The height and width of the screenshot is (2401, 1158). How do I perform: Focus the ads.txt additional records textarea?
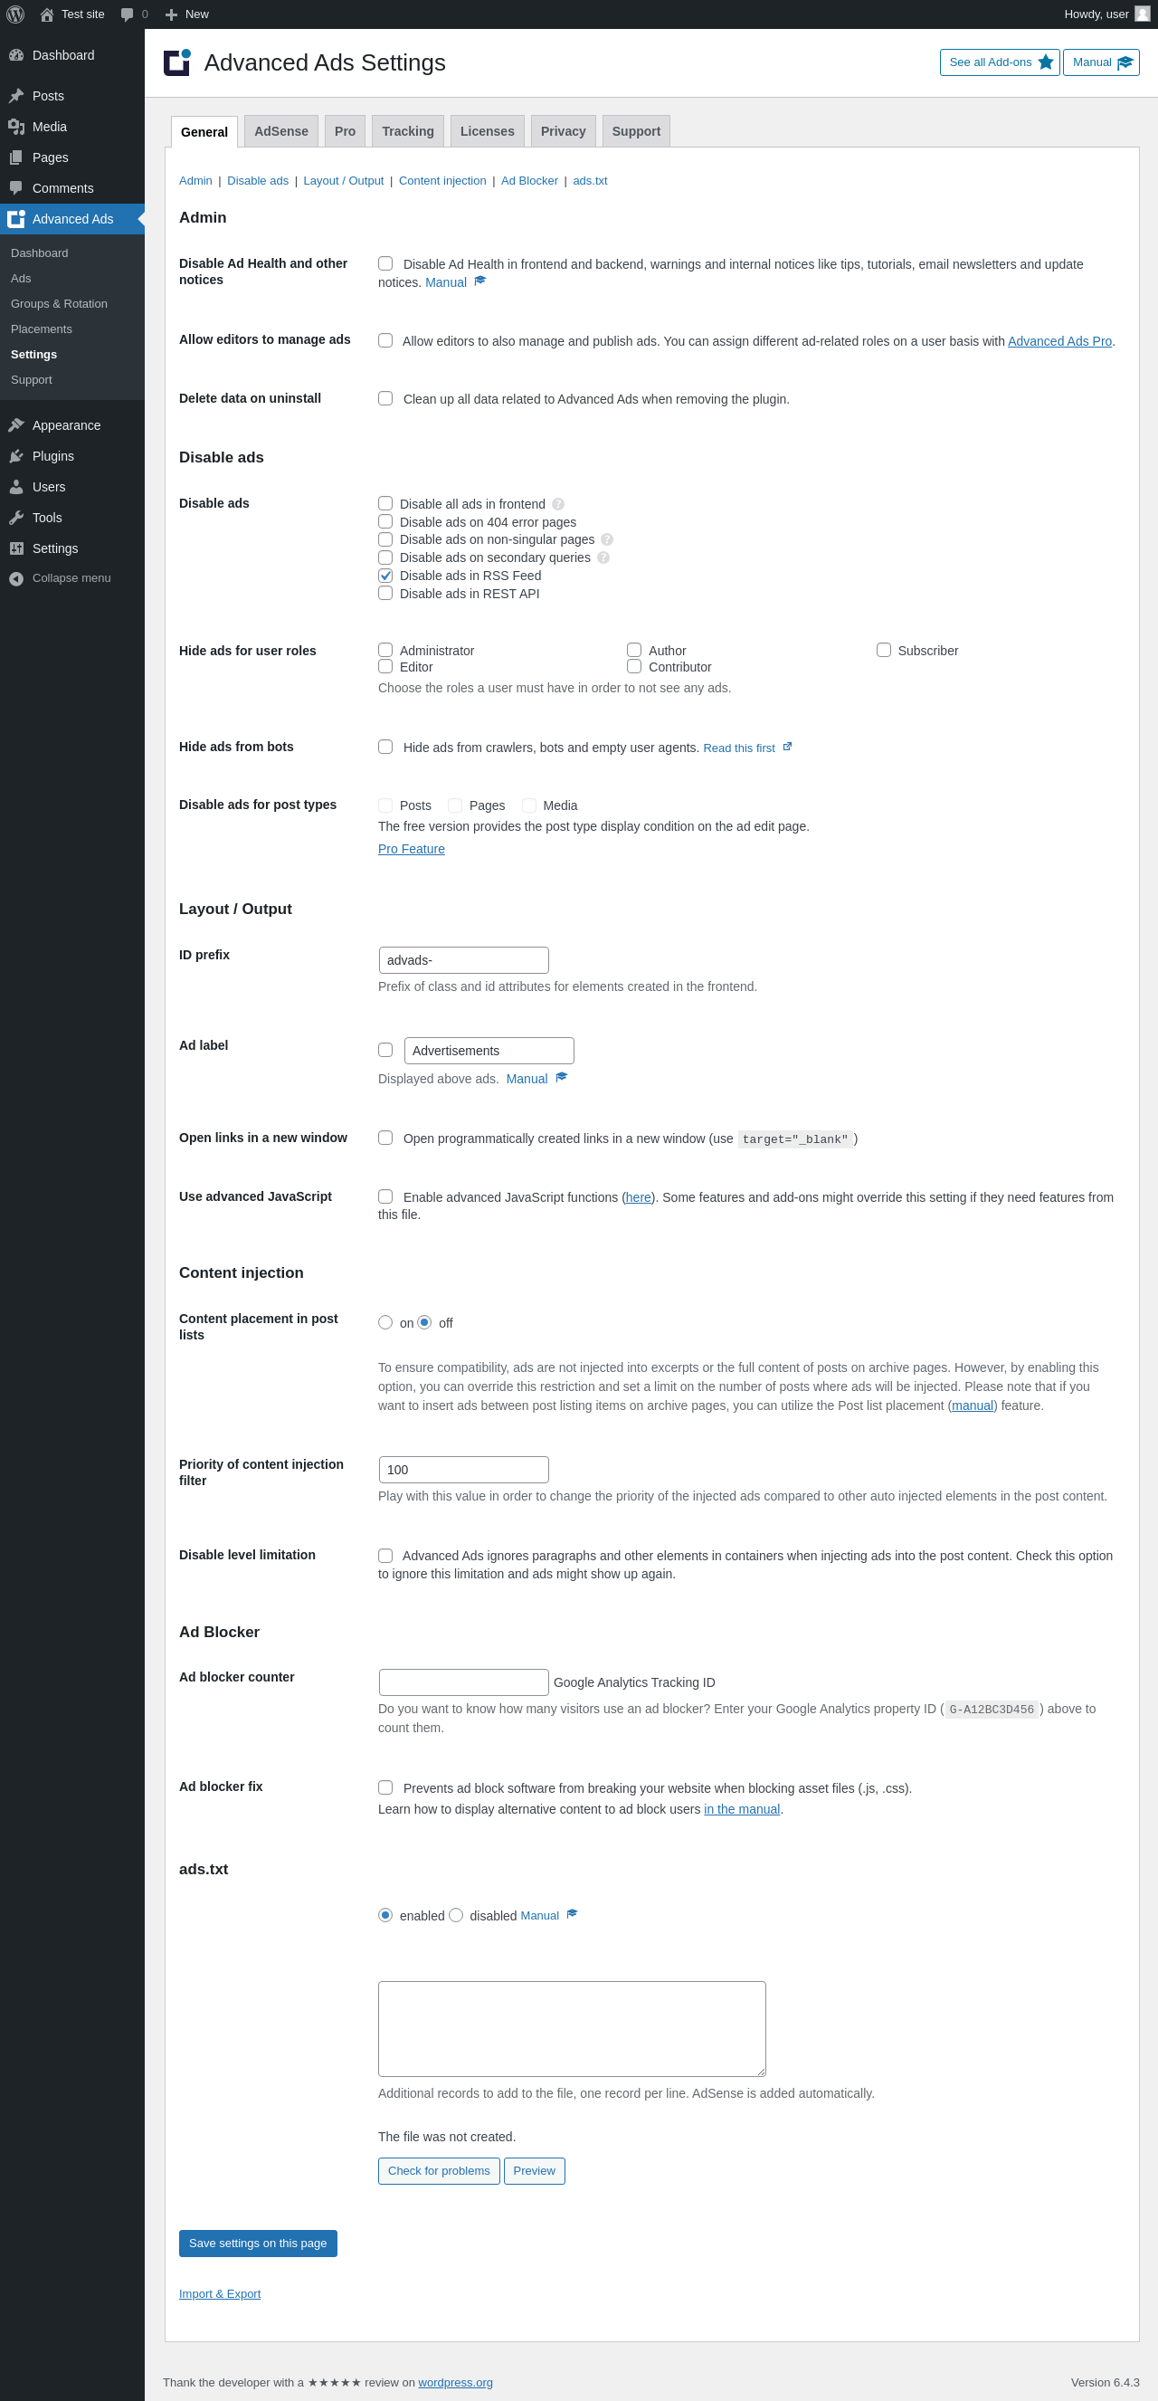click(571, 2028)
